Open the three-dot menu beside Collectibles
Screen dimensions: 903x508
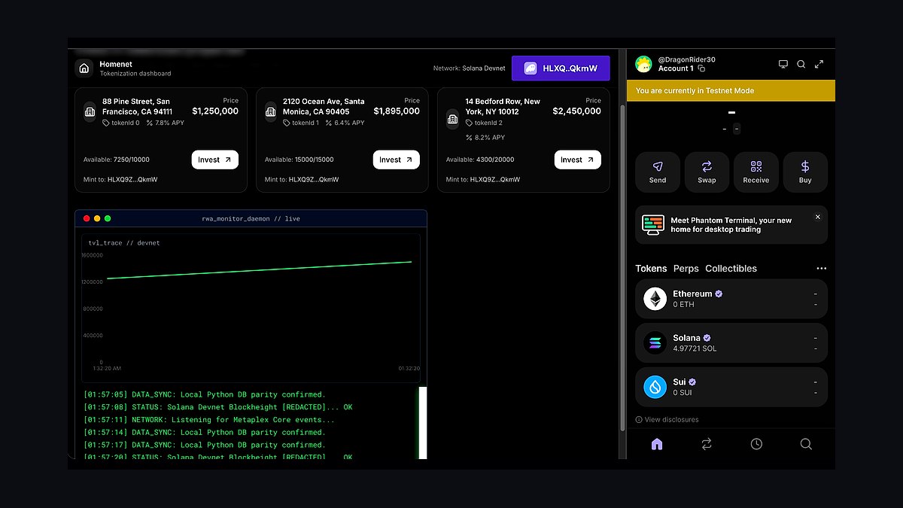coord(821,269)
